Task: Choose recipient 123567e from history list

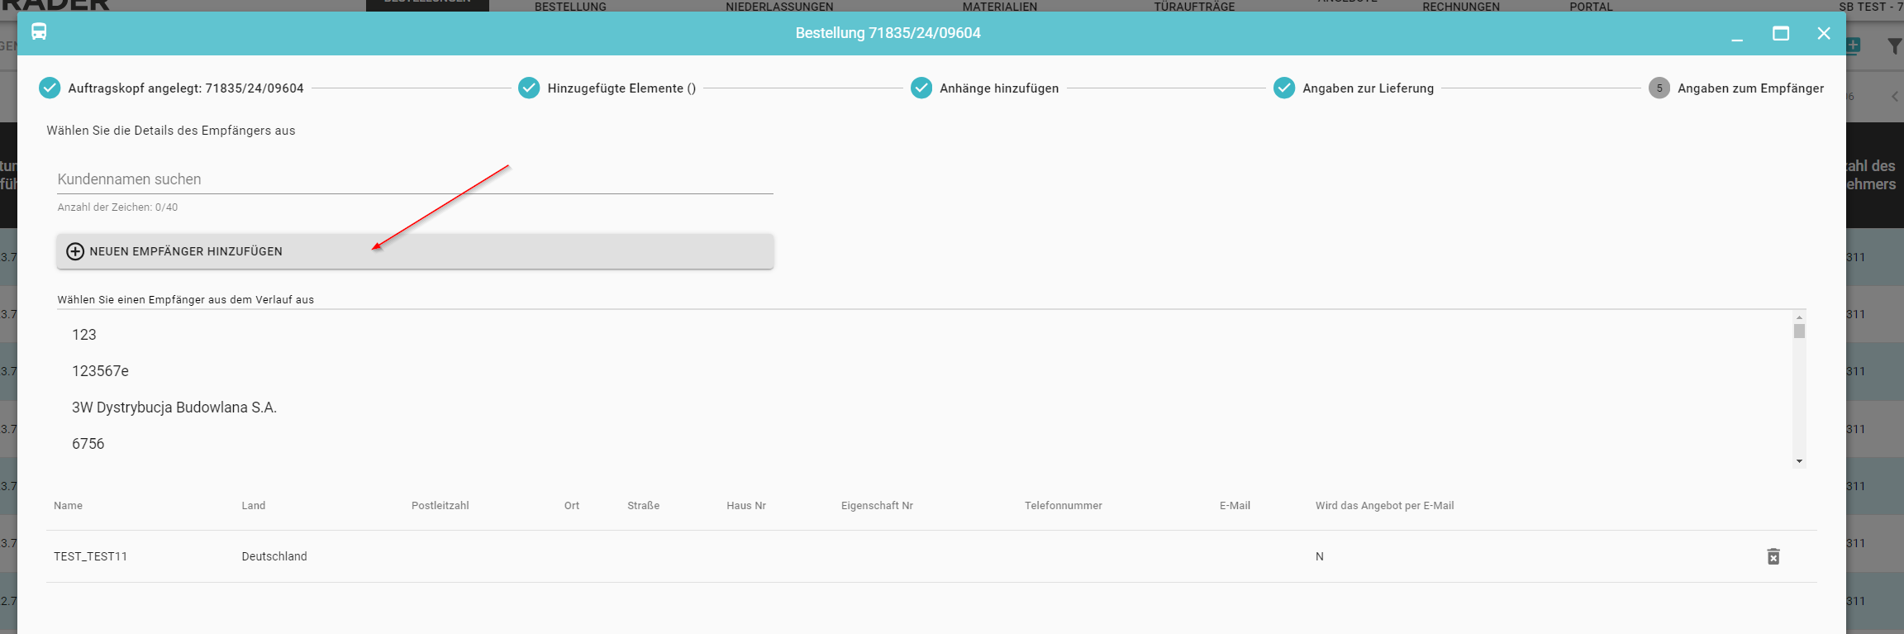Action: pyautogui.click(x=100, y=371)
